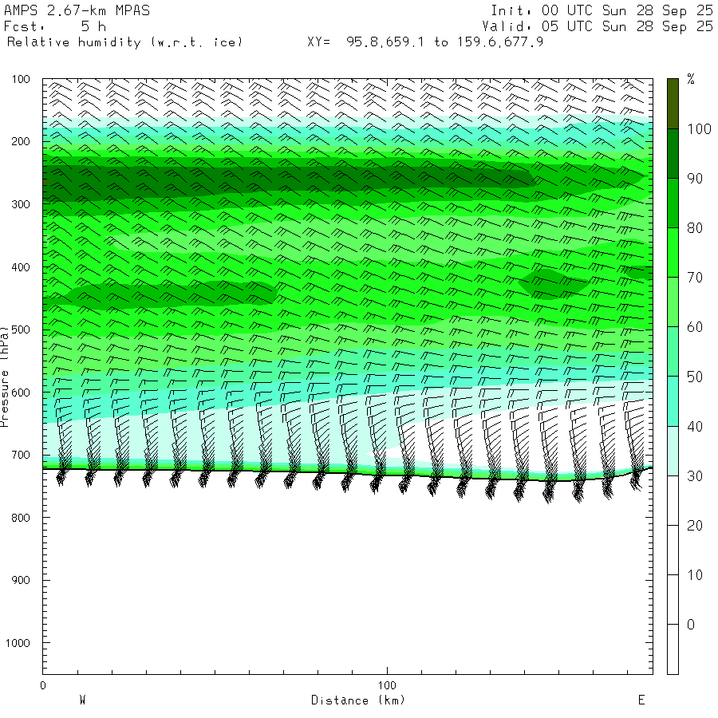Click the 'Pressure (hPa)' vertical axis title
The height and width of the screenshot is (718, 718).
tap(5, 377)
